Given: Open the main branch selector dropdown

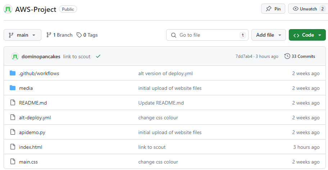Looking at the screenshot, I should tap(22, 35).
